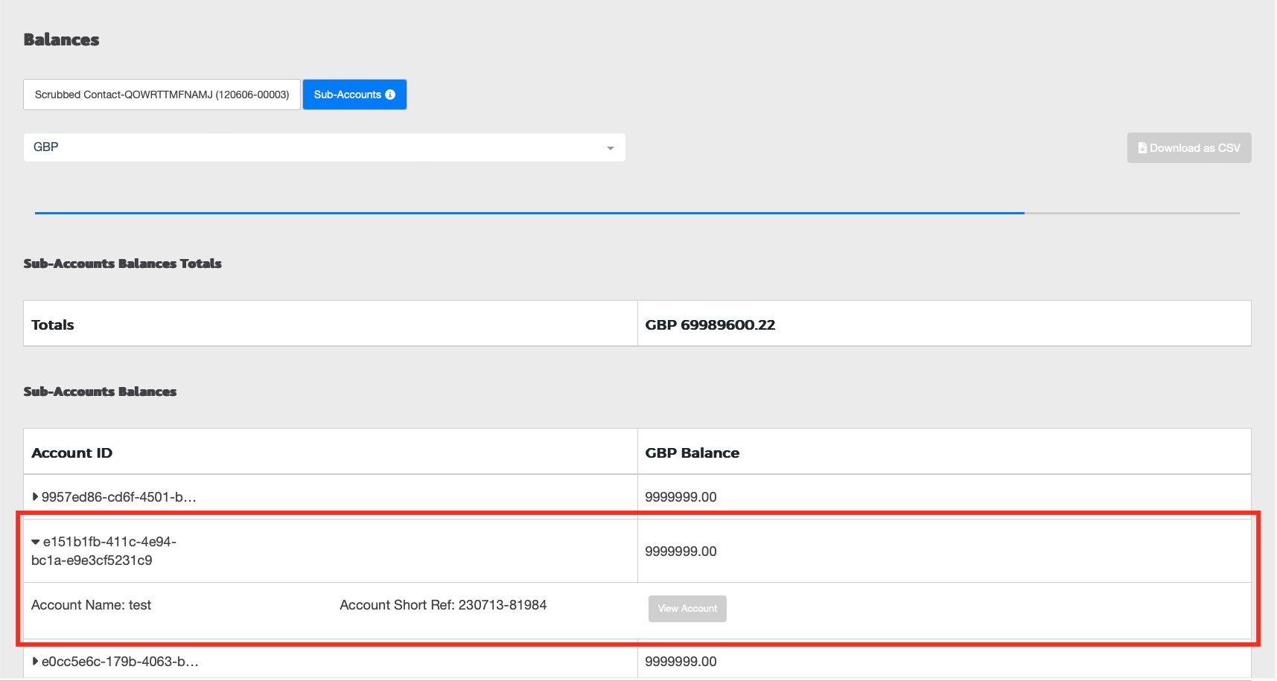Image resolution: width=1277 pixels, height=681 pixels.
Task: Select the Scrubbed Contact-QOWRTTMFNAMJ tab
Action: tap(162, 95)
